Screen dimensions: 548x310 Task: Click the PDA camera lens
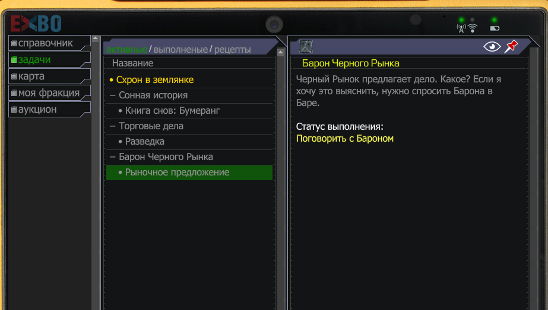274,25
